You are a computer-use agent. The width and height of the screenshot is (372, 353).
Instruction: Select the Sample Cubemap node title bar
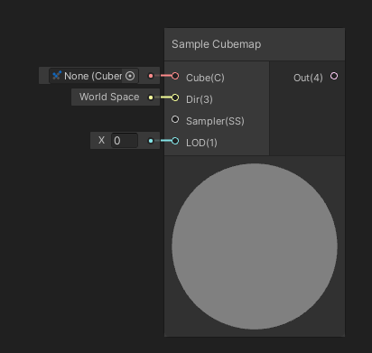(255, 44)
